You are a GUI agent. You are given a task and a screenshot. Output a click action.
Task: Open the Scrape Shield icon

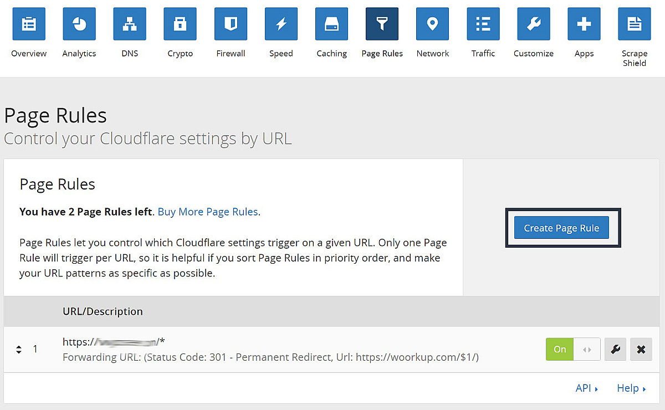click(x=634, y=24)
